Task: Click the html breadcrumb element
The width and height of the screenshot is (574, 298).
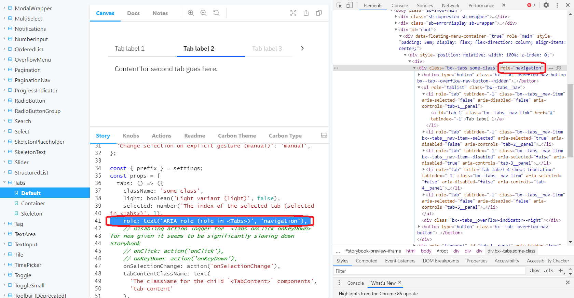Action: pos(411,251)
